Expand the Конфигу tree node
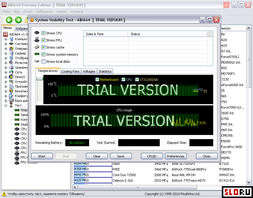 coord(6,96)
